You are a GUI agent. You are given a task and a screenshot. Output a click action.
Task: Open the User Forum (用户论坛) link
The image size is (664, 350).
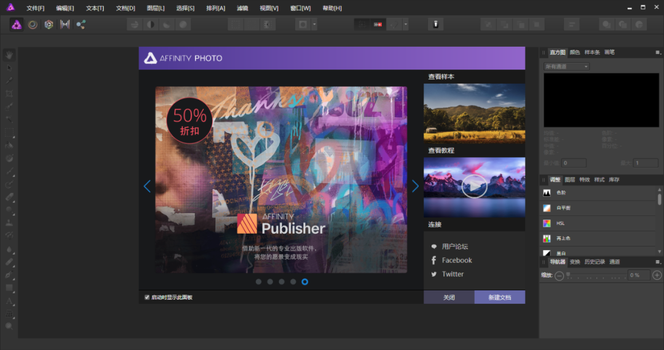click(x=455, y=246)
